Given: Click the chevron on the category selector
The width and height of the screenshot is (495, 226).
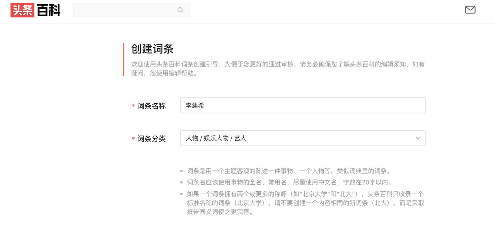Looking at the screenshot, I should (x=418, y=138).
